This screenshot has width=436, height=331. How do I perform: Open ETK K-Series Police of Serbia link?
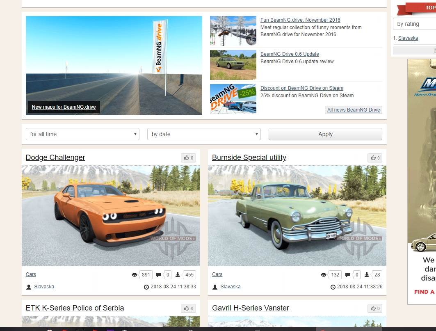tap(75, 308)
